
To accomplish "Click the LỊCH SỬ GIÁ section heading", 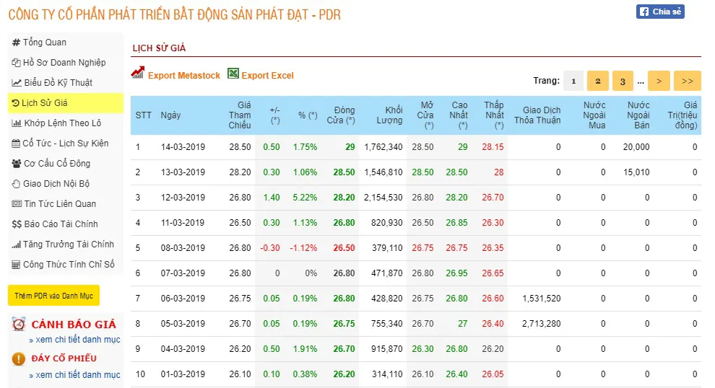I will (x=159, y=48).
